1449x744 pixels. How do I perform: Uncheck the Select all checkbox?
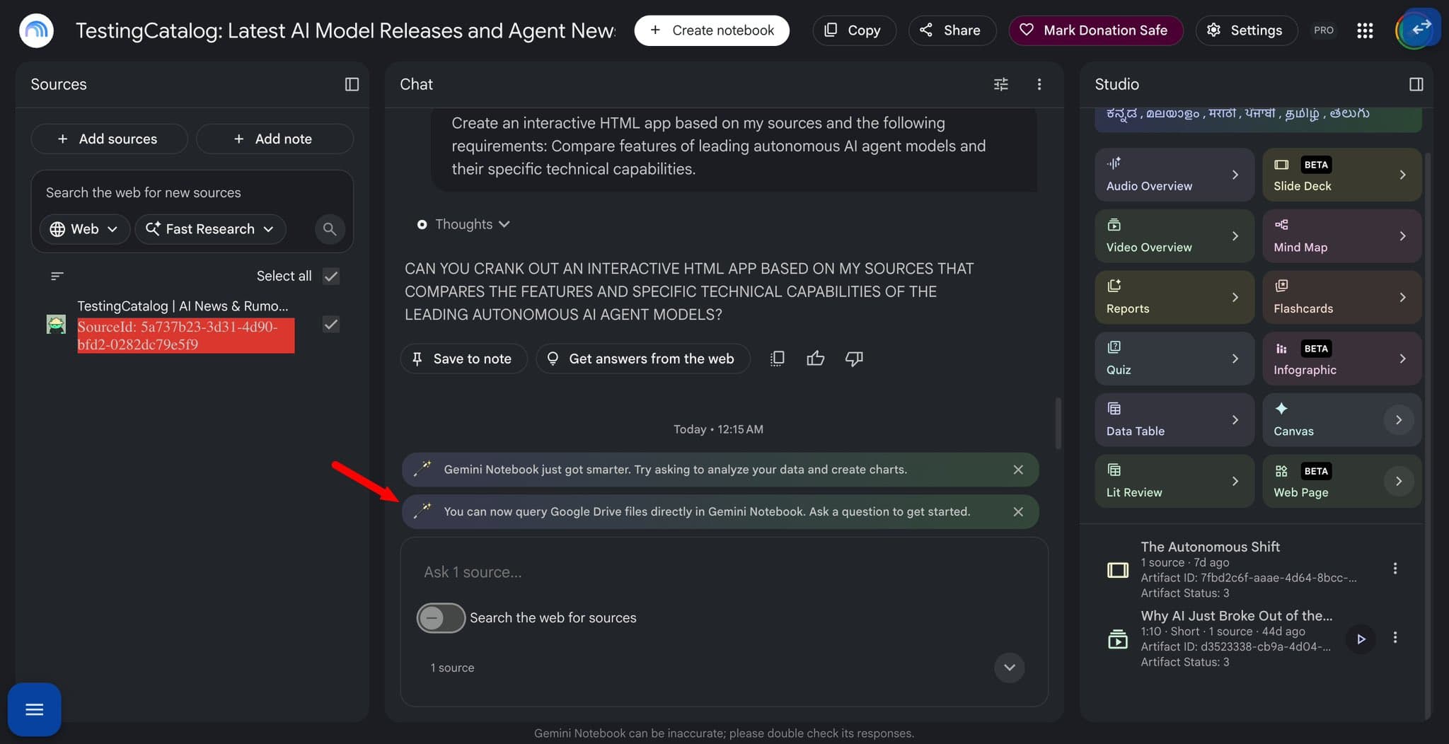click(x=330, y=276)
